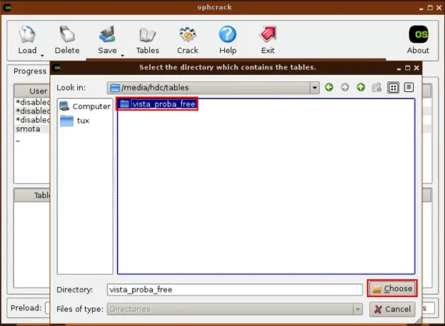Select Computer in the sidebar
Viewport: 445px width, 326px height.
coord(85,106)
